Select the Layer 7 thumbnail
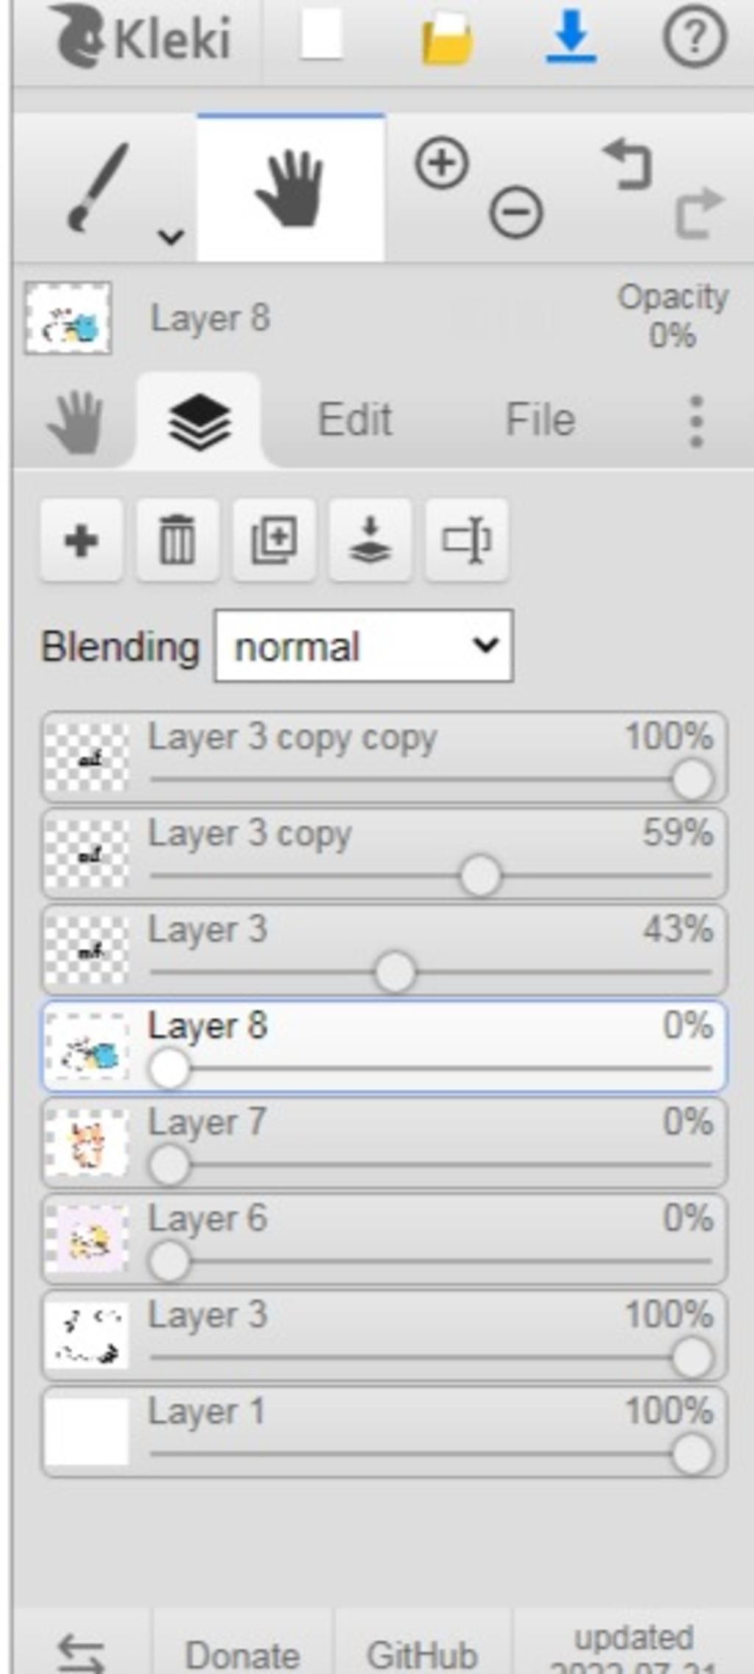Screen dimensions: 754x1674 [87, 1142]
